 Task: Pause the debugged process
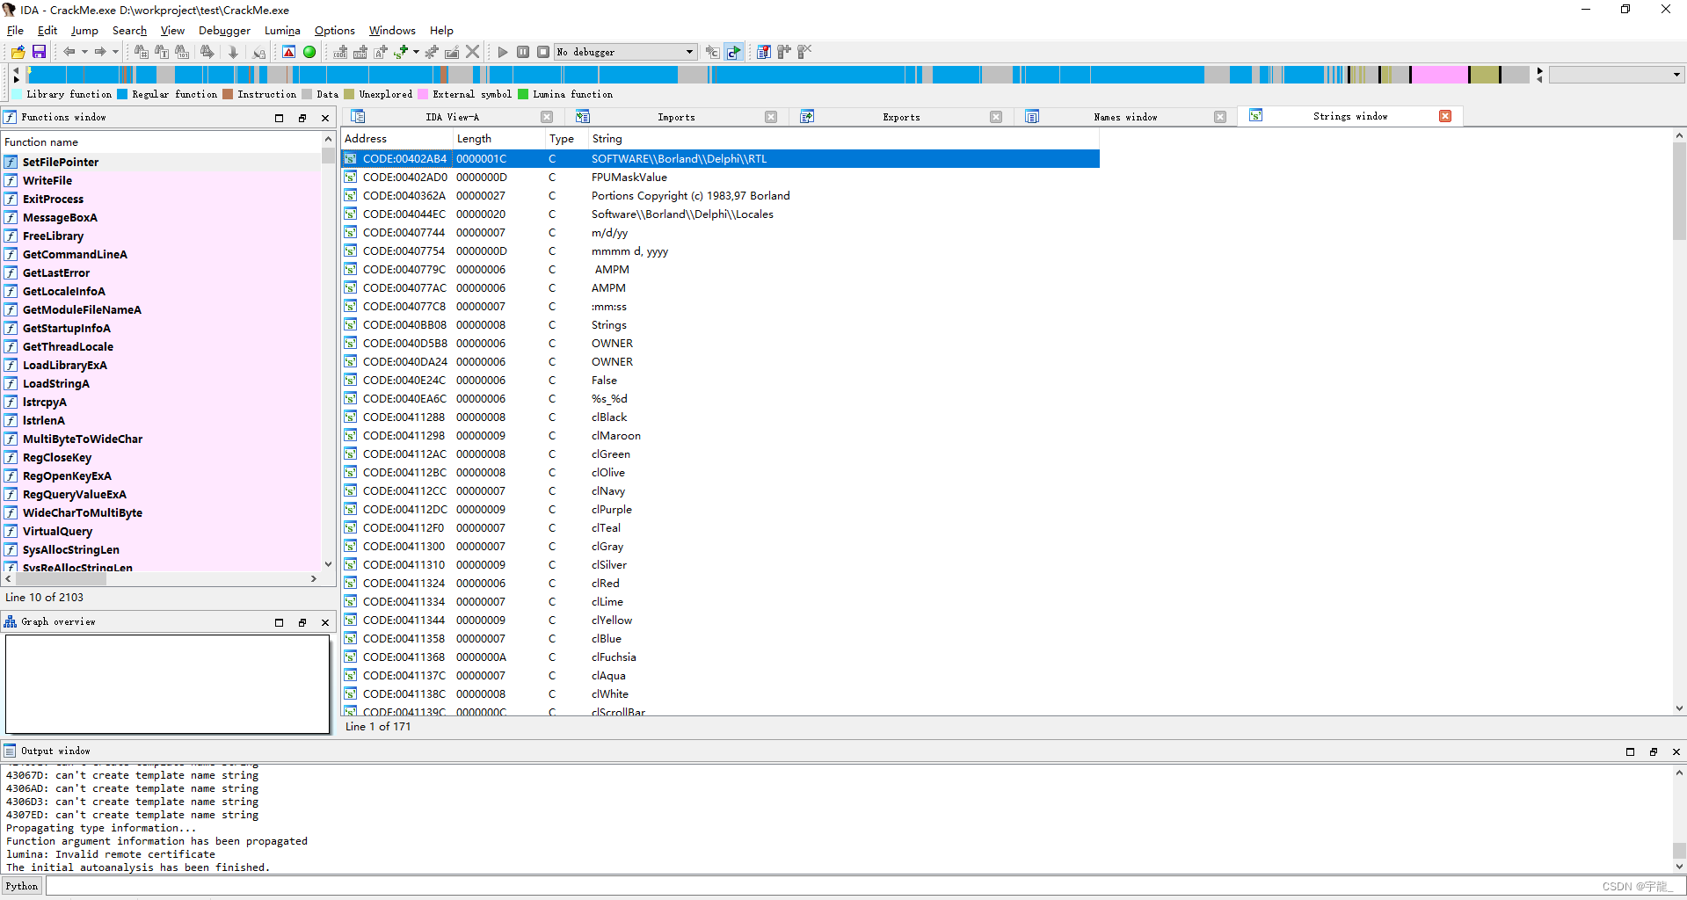pyautogui.click(x=523, y=52)
